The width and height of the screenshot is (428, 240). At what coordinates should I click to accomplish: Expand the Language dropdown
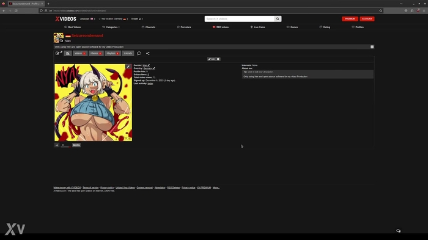click(x=87, y=19)
